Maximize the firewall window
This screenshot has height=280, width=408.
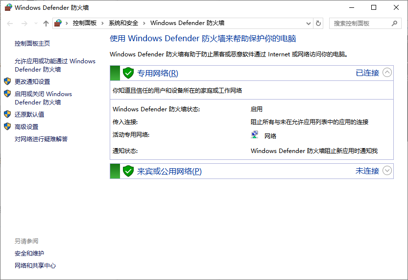(374, 7)
